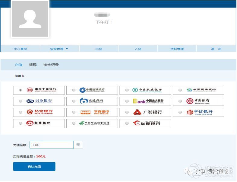237x182 pixels.
Task: Select the 兴业银行 radio button
Action: click(21, 101)
